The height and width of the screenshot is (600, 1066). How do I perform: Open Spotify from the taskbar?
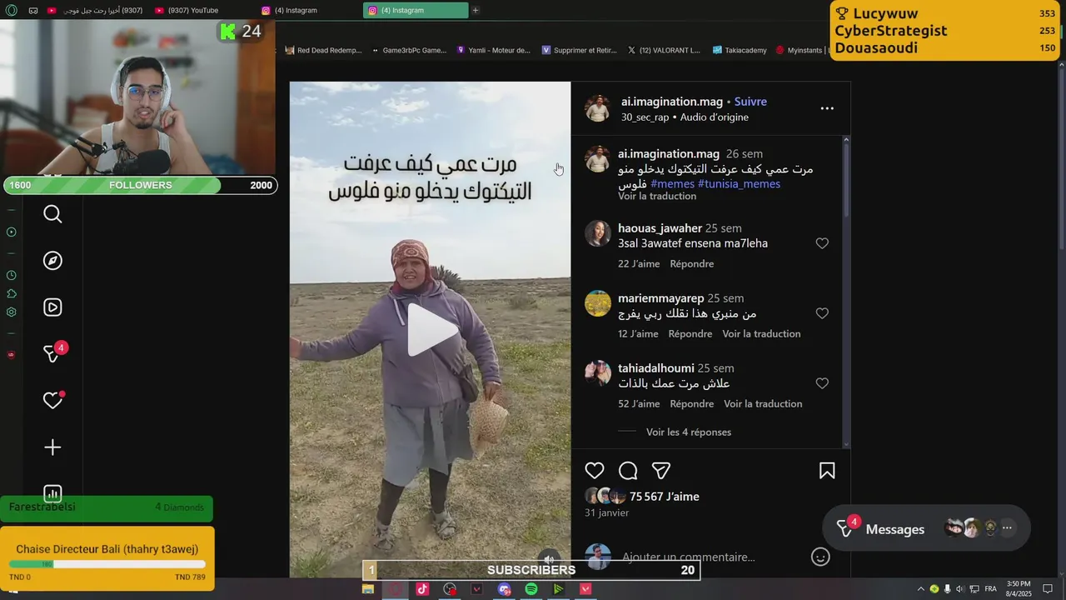[531, 589]
